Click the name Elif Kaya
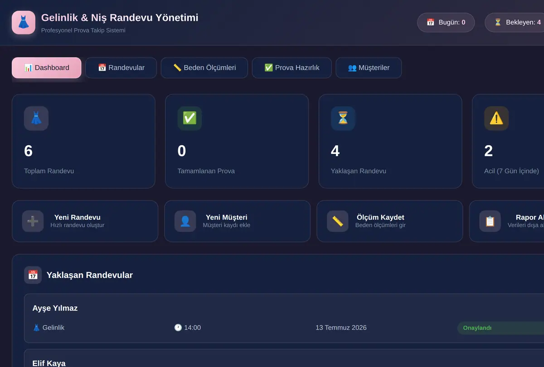 (49, 363)
